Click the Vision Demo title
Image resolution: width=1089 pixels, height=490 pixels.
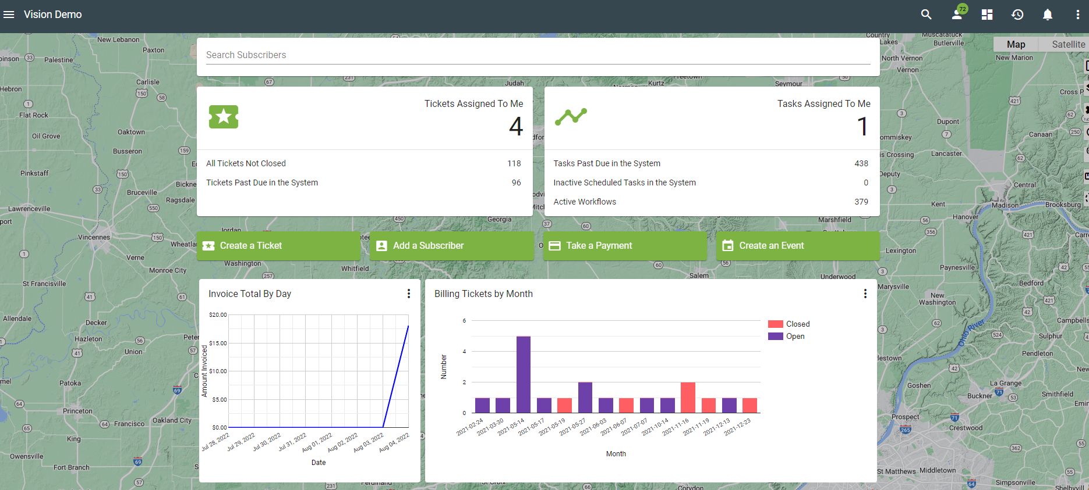click(52, 15)
